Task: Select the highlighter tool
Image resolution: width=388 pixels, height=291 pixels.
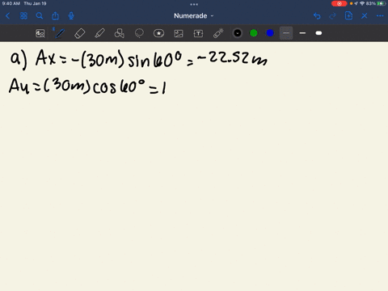Action: (99, 33)
